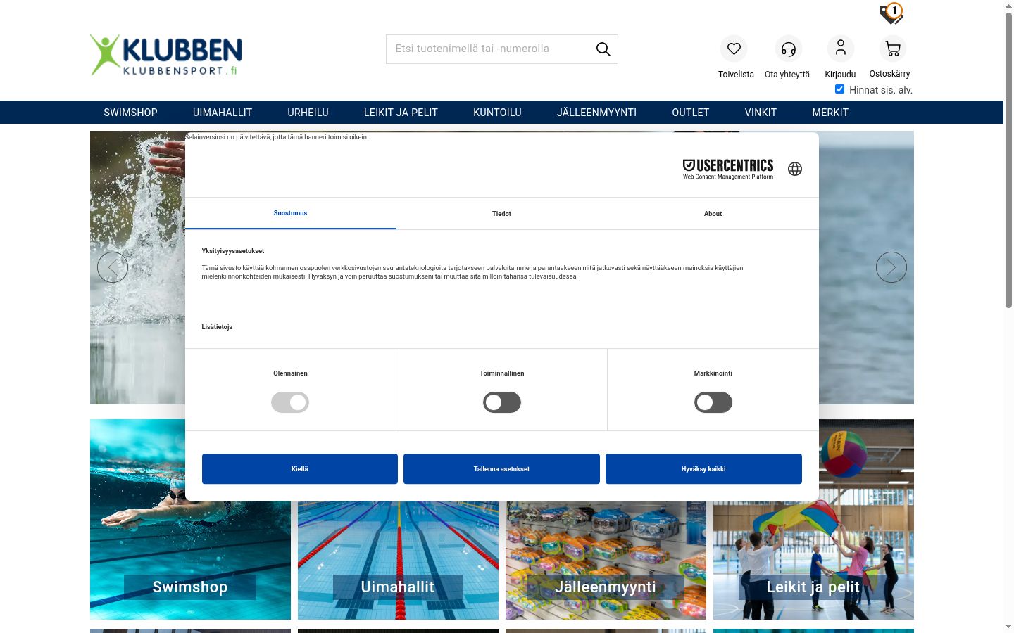Click the Usercentrics logo in dialog
This screenshot has height=633, width=1014.
728,169
